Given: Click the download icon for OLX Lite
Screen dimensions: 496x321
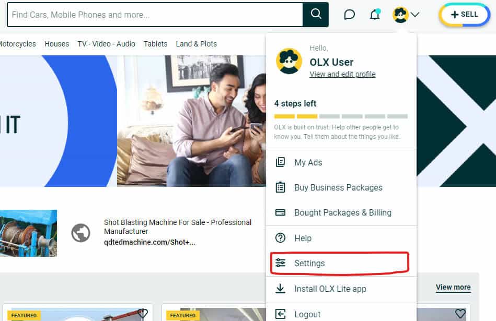Looking at the screenshot, I should pos(280,288).
